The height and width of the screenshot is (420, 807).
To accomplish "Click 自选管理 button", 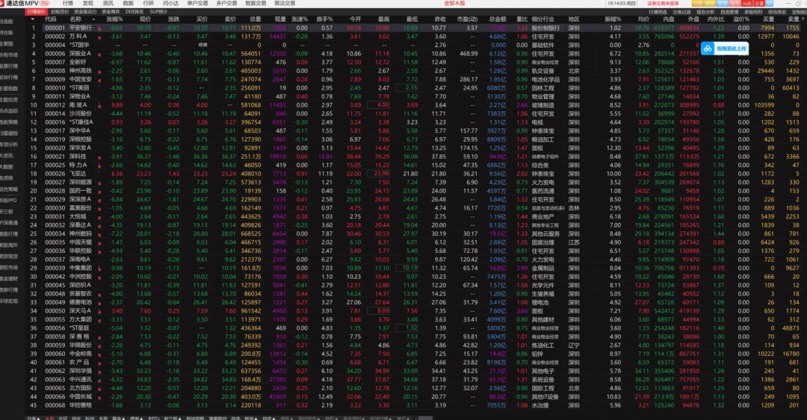I will tap(729, 12).
